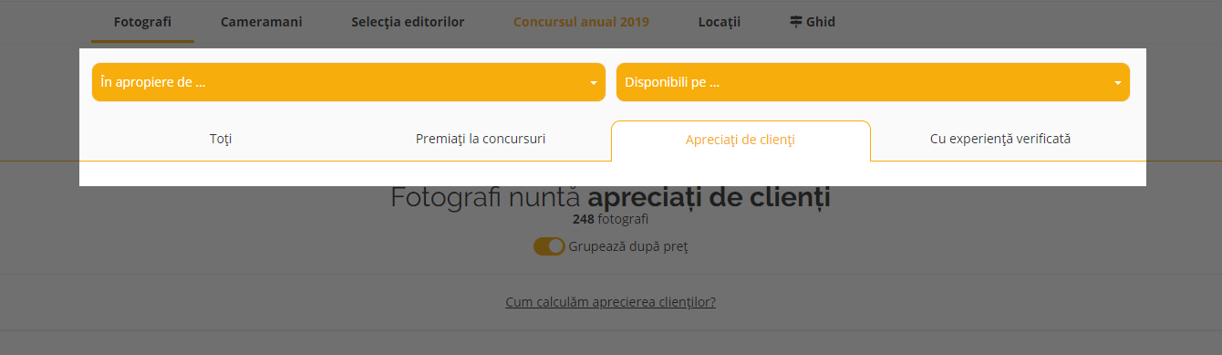
Task: Open the În apropiere de location dropdown
Action: pos(348,82)
